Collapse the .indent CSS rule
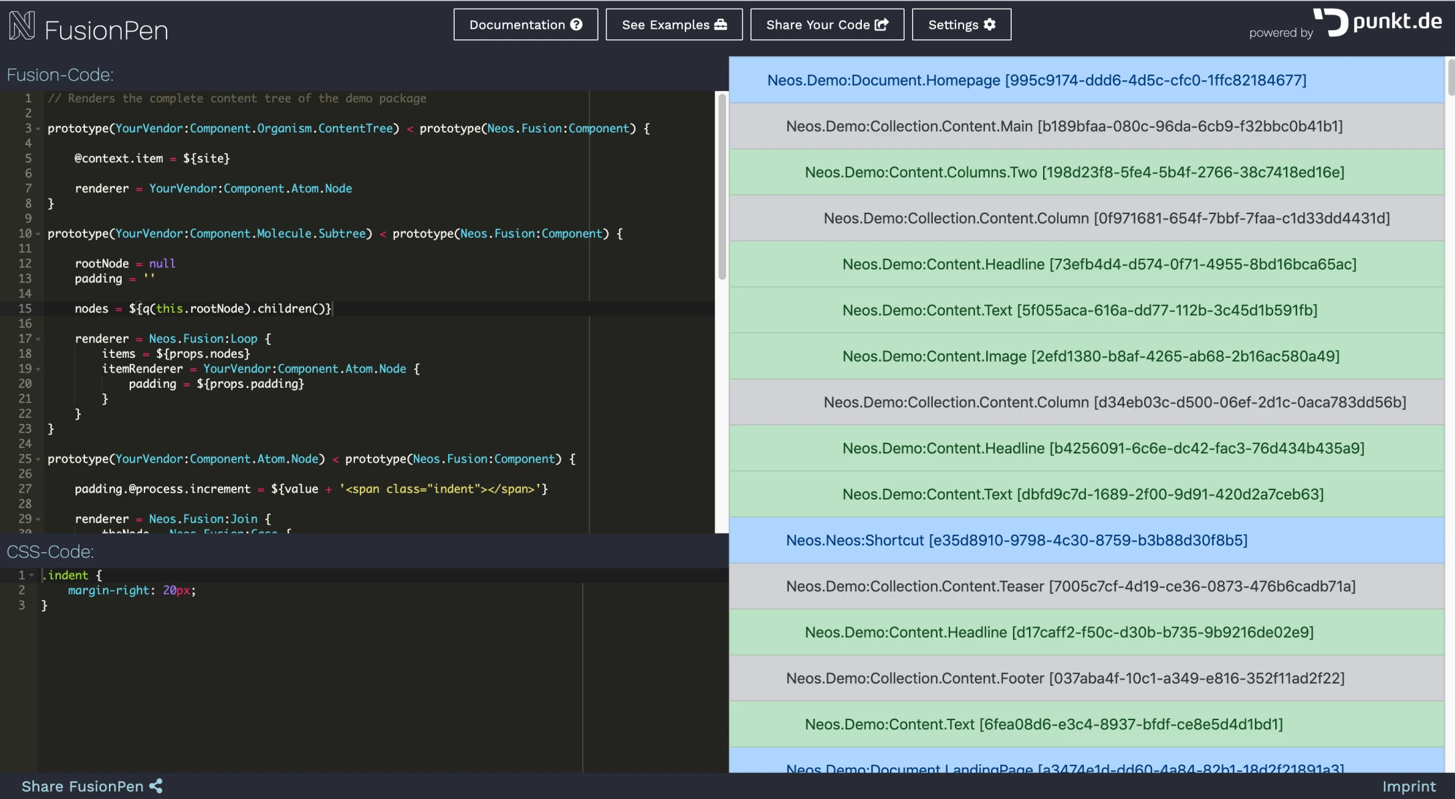 (x=31, y=575)
